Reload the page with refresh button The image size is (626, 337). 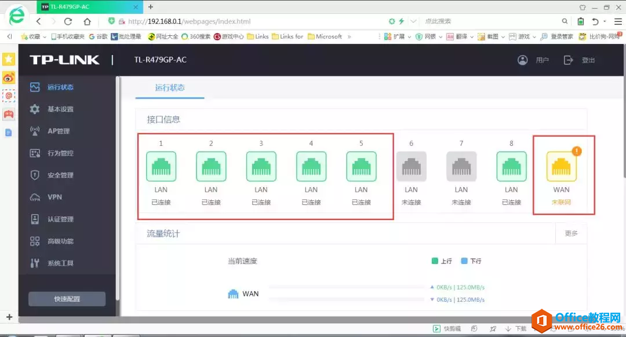click(x=68, y=21)
